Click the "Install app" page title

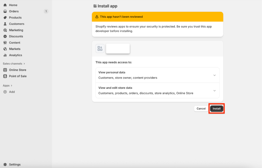pos(107,6)
